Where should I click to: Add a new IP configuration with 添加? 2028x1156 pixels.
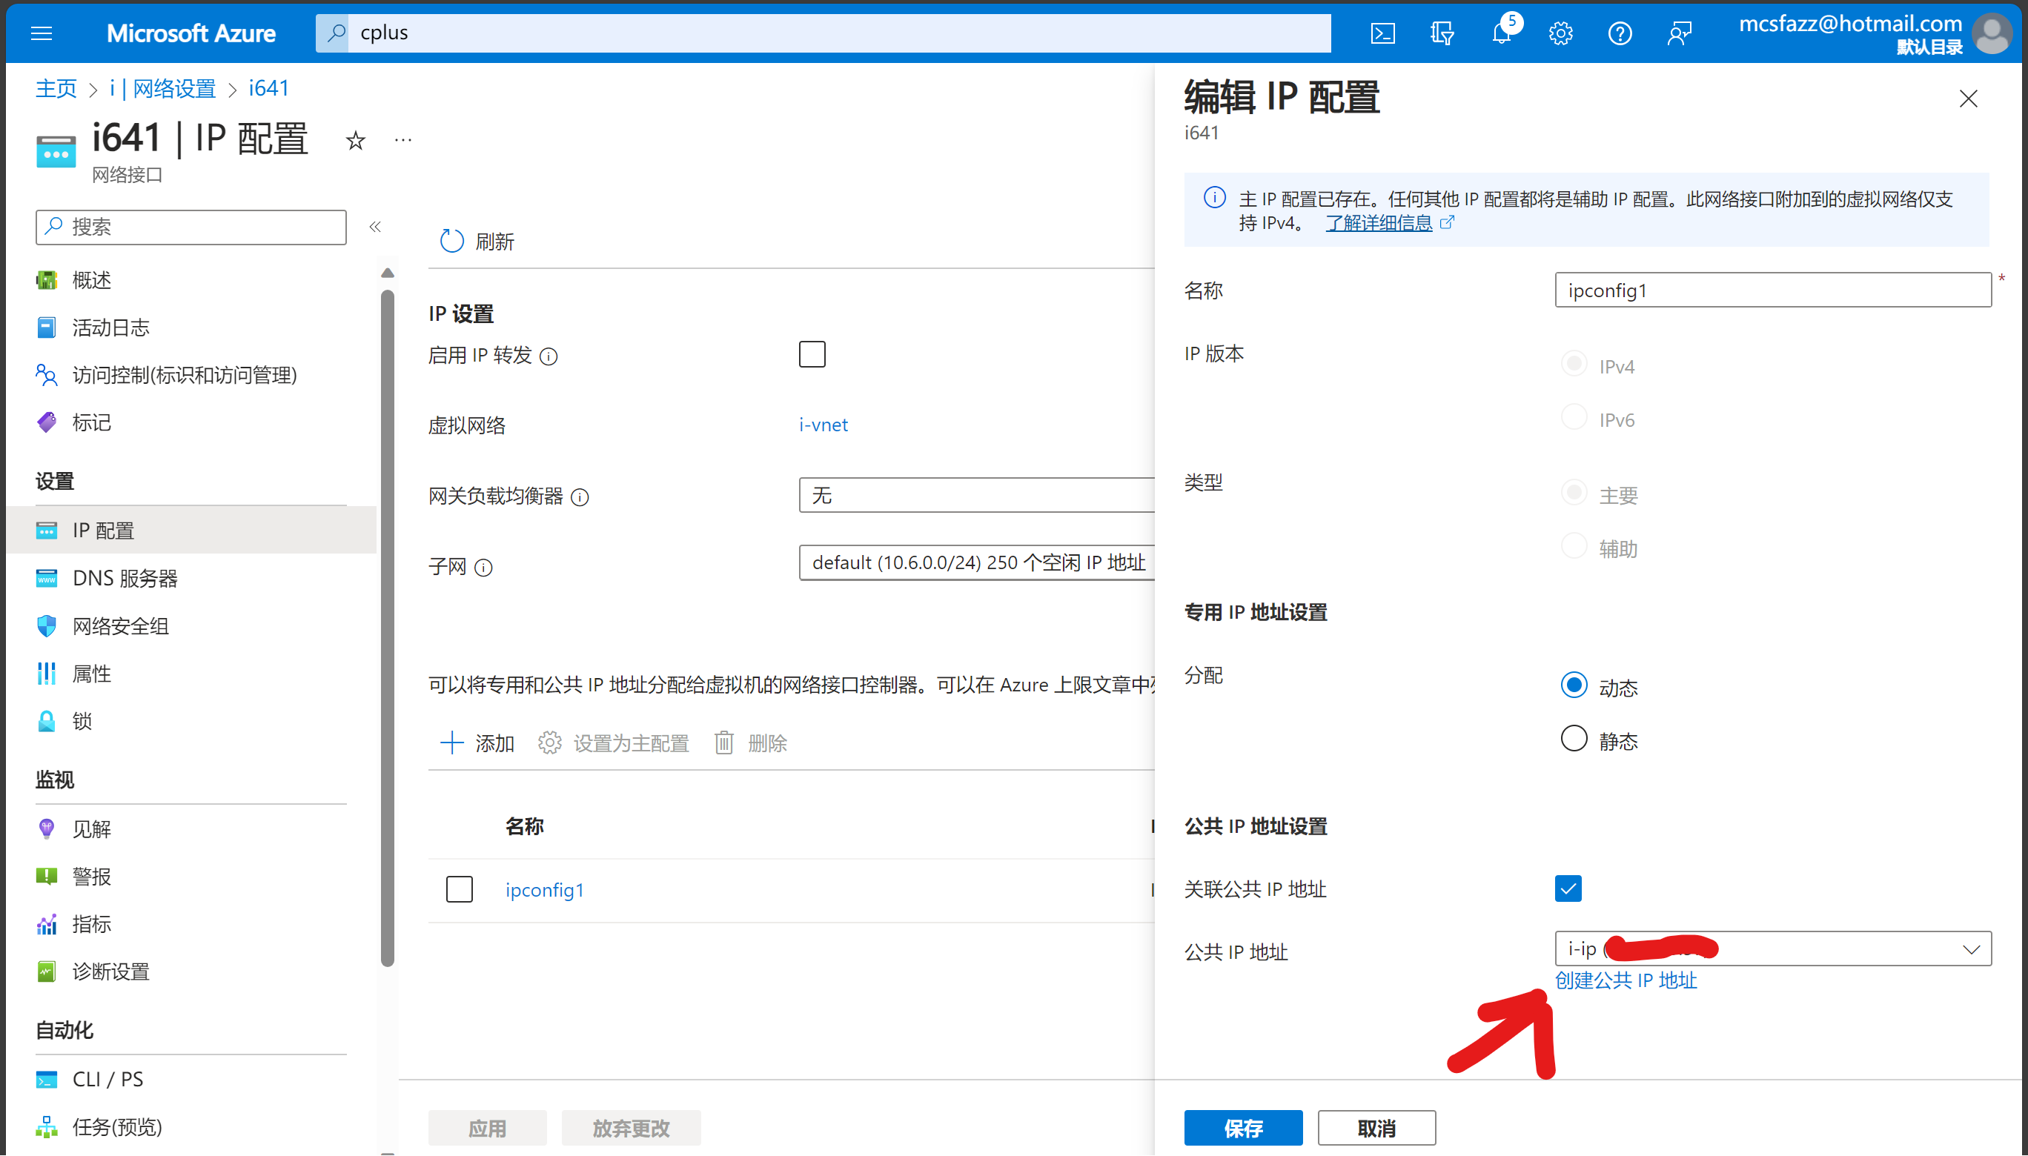click(x=477, y=743)
